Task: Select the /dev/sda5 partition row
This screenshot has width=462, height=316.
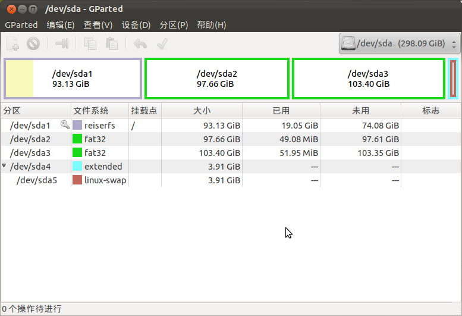Action: [x=231, y=180]
